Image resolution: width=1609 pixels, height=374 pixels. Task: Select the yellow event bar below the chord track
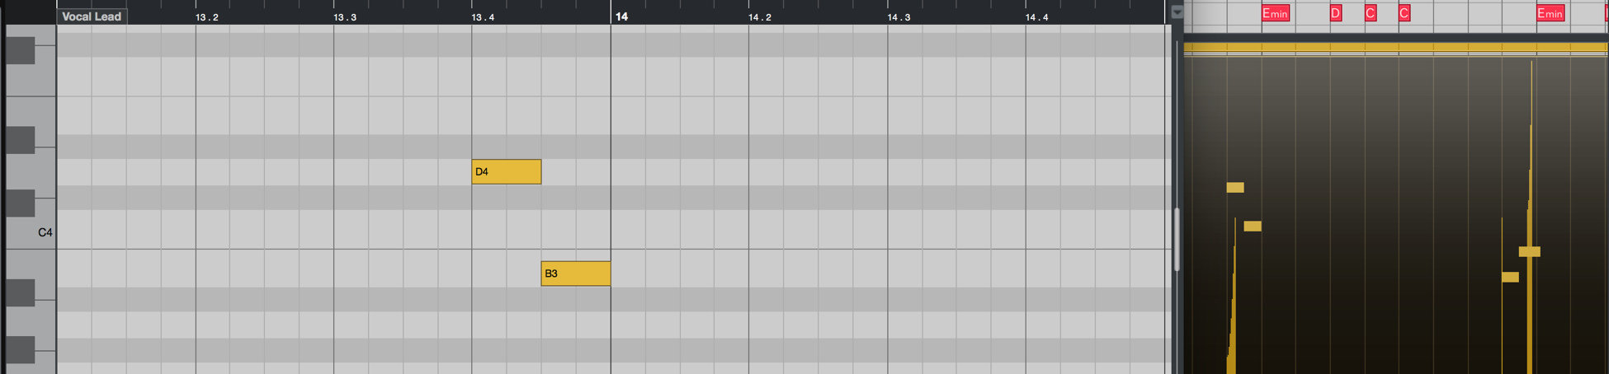(x=1396, y=47)
